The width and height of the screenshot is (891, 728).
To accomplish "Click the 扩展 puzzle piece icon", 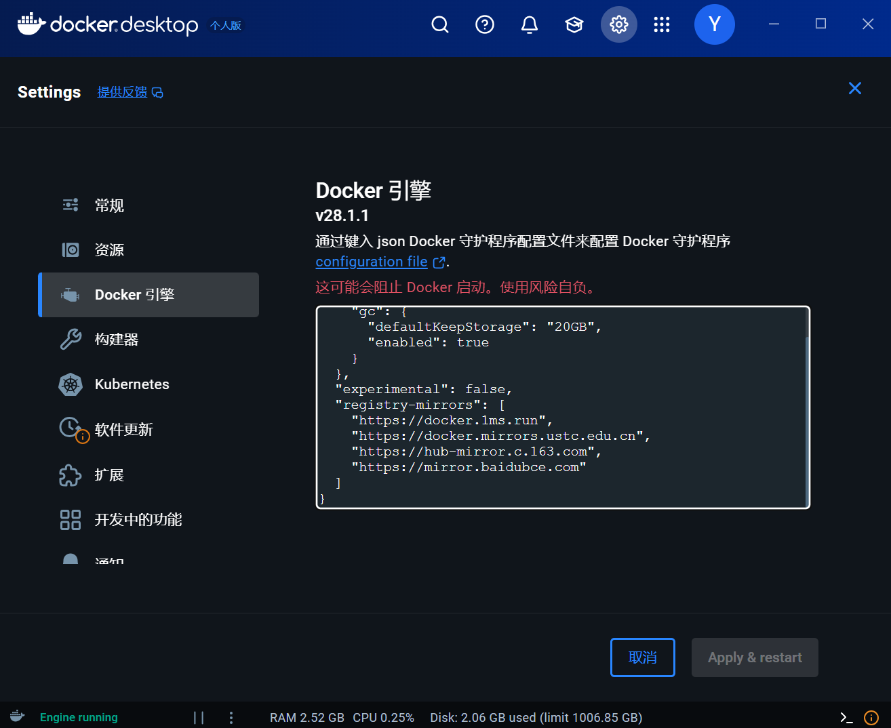I will click(71, 475).
